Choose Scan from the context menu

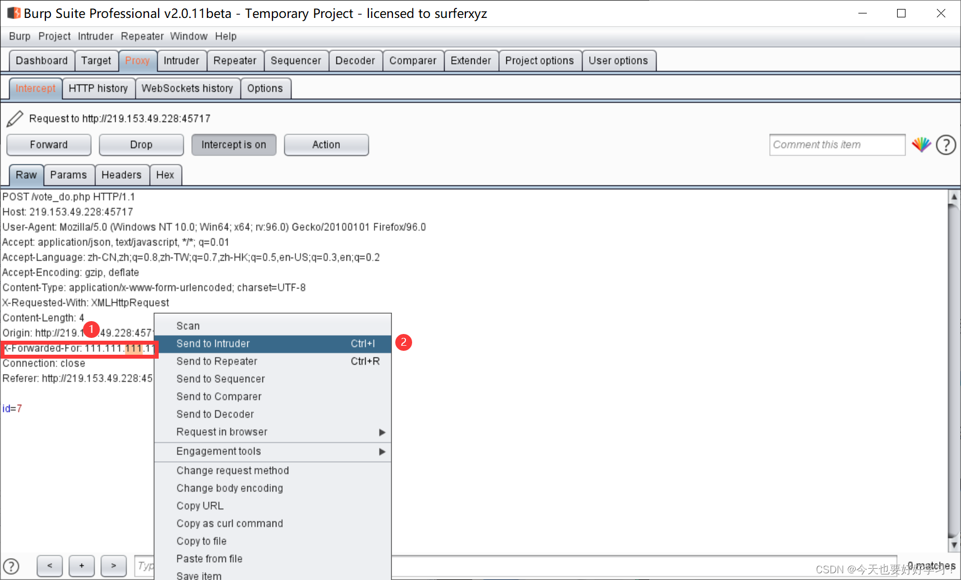click(x=272, y=326)
